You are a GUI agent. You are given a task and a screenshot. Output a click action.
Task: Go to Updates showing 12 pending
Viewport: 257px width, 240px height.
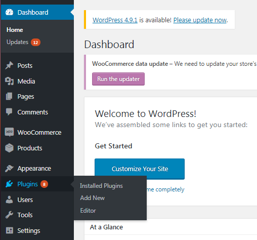point(23,42)
